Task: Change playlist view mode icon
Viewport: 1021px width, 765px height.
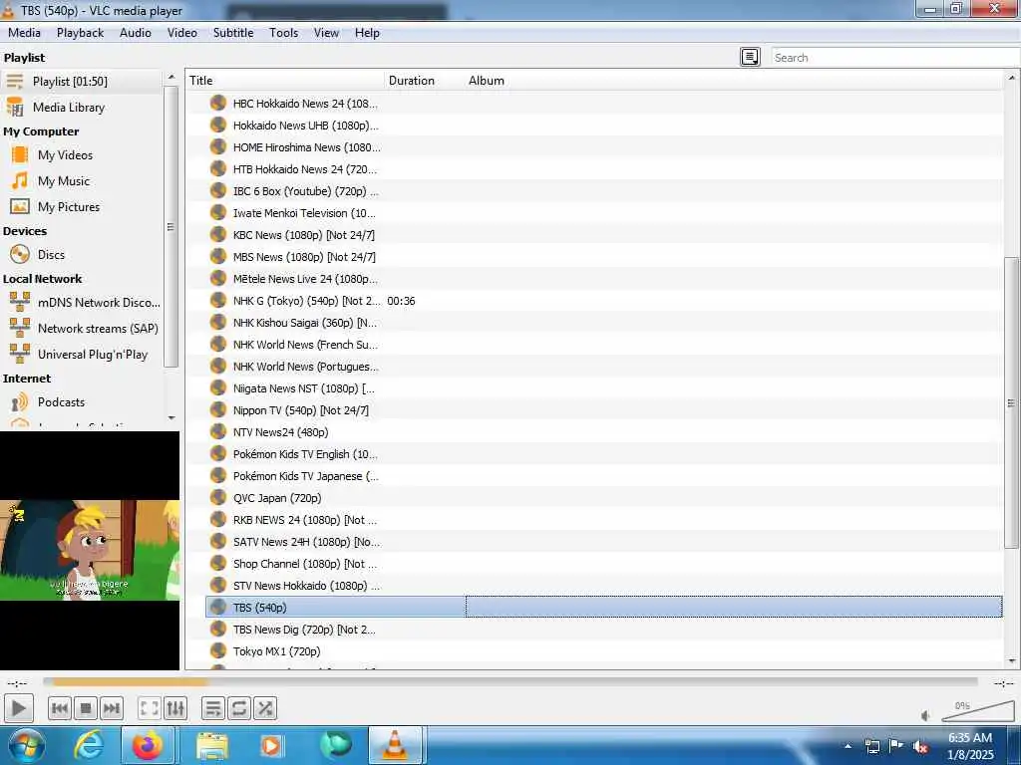Action: (x=750, y=57)
